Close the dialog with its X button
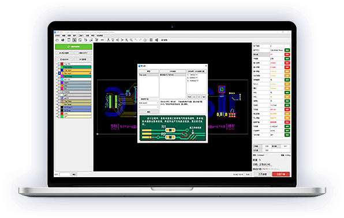 pos(206,66)
